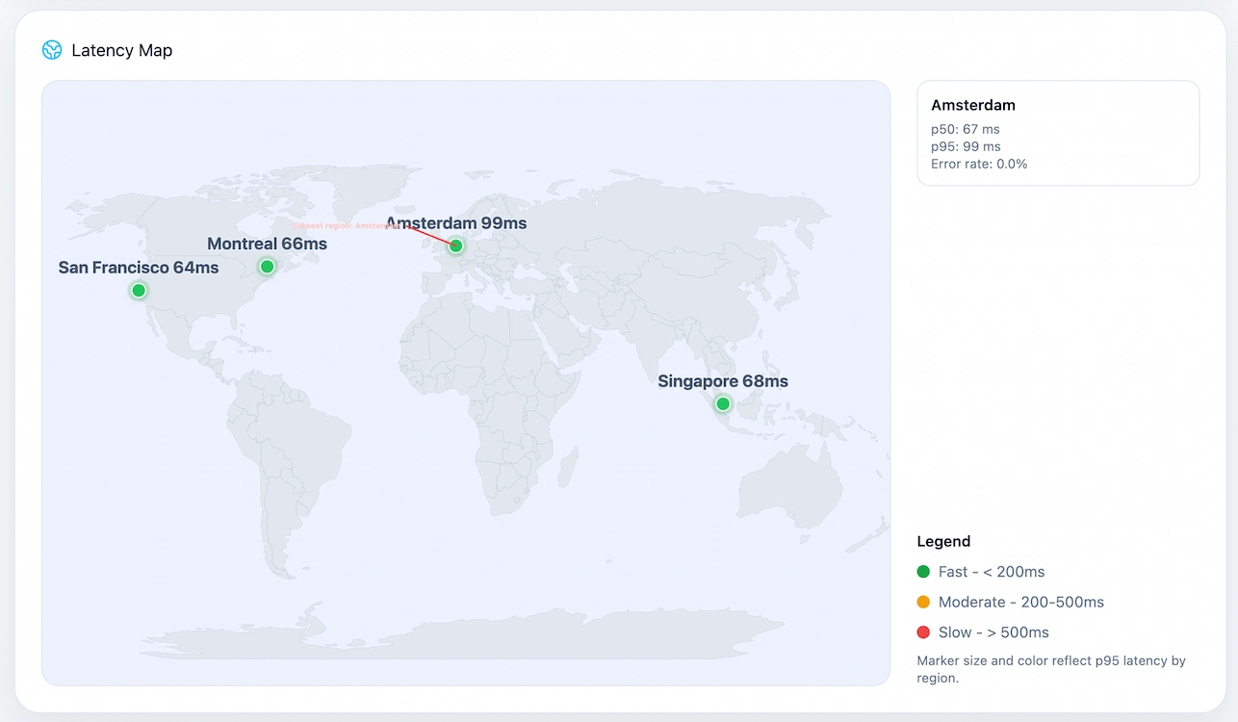Click the Singapore 68ms label
Viewport: 1238px width, 722px height.
(x=722, y=380)
